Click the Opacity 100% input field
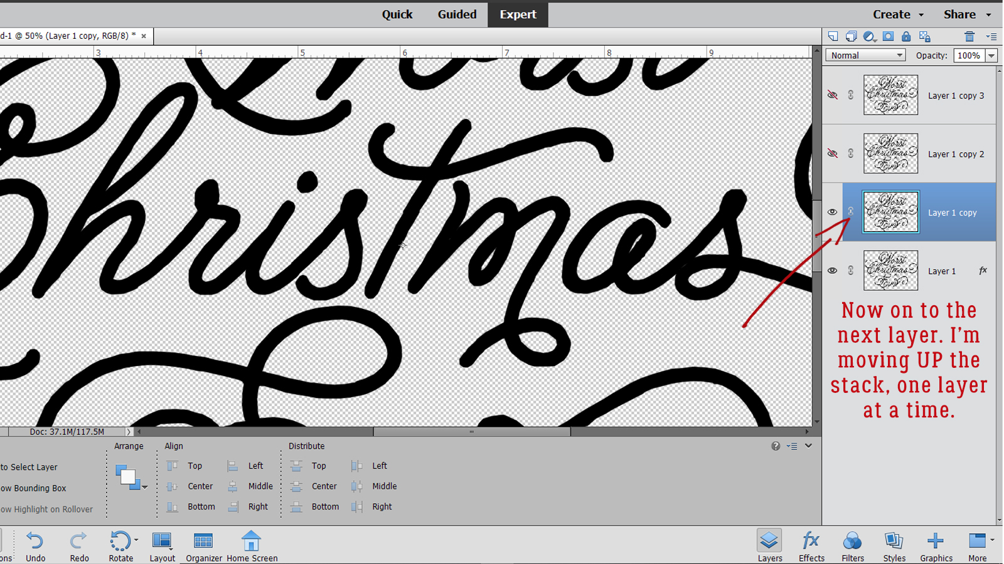Screen dimensions: 1004x564 click(x=969, y=55)
